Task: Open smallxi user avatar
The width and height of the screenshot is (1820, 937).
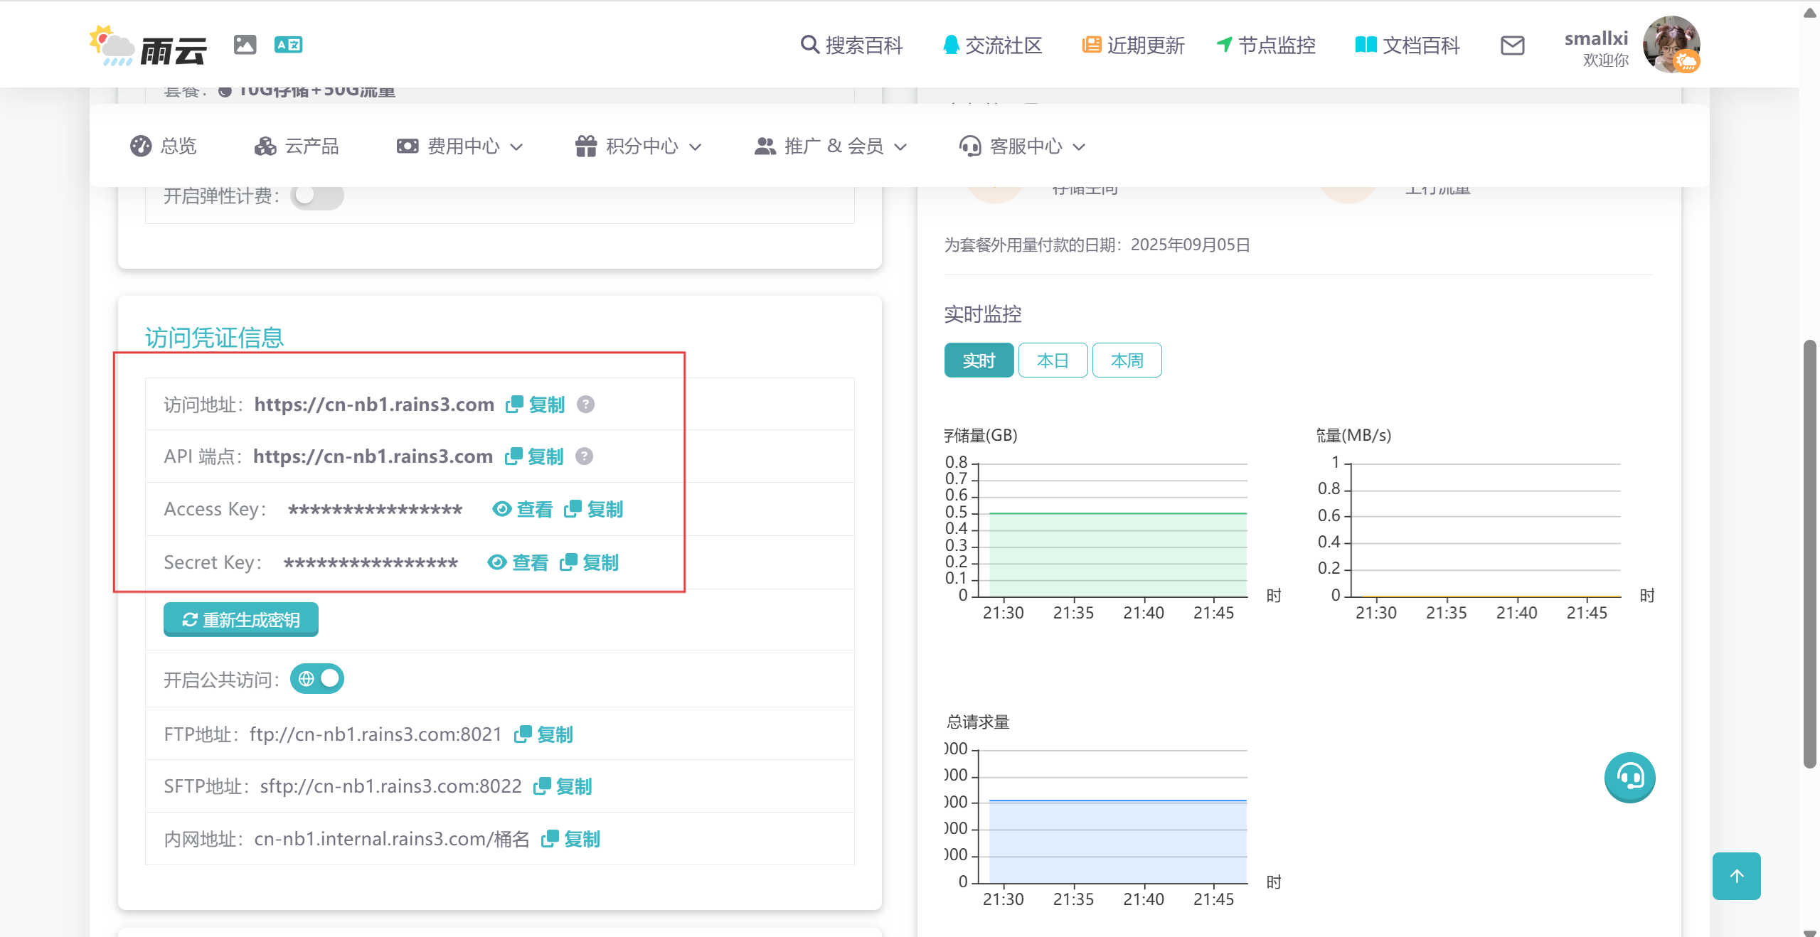Action: tap(1671, 45)
